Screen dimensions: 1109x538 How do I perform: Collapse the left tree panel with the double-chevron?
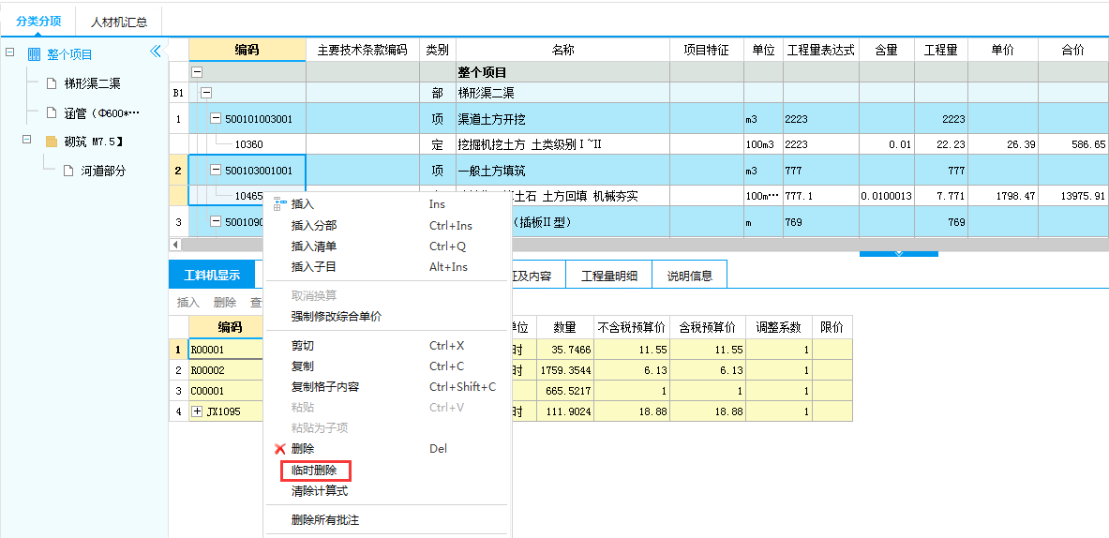(x=156, y=52)
